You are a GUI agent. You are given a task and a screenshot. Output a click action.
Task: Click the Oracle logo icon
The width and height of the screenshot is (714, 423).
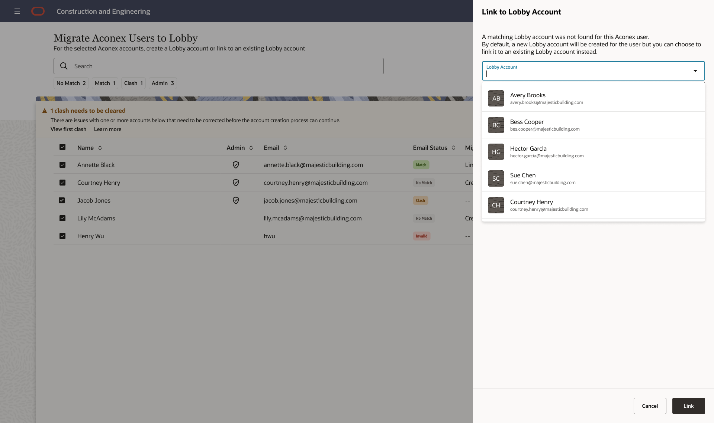tap(38, 11)
